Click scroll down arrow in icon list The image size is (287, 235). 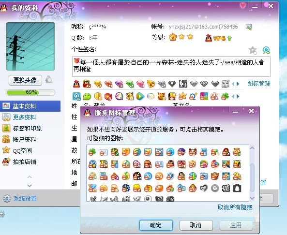252,198
